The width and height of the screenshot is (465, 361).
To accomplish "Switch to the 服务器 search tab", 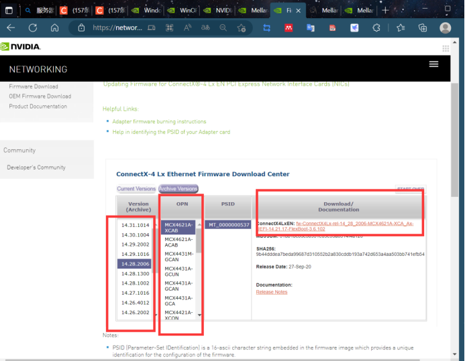I will point(40,11).
